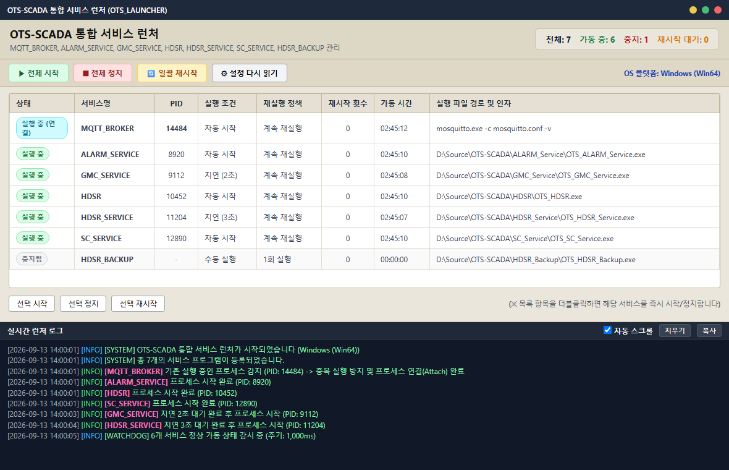Click PID value 11204
Screen dimensions: 729x470
pos(176,217)
